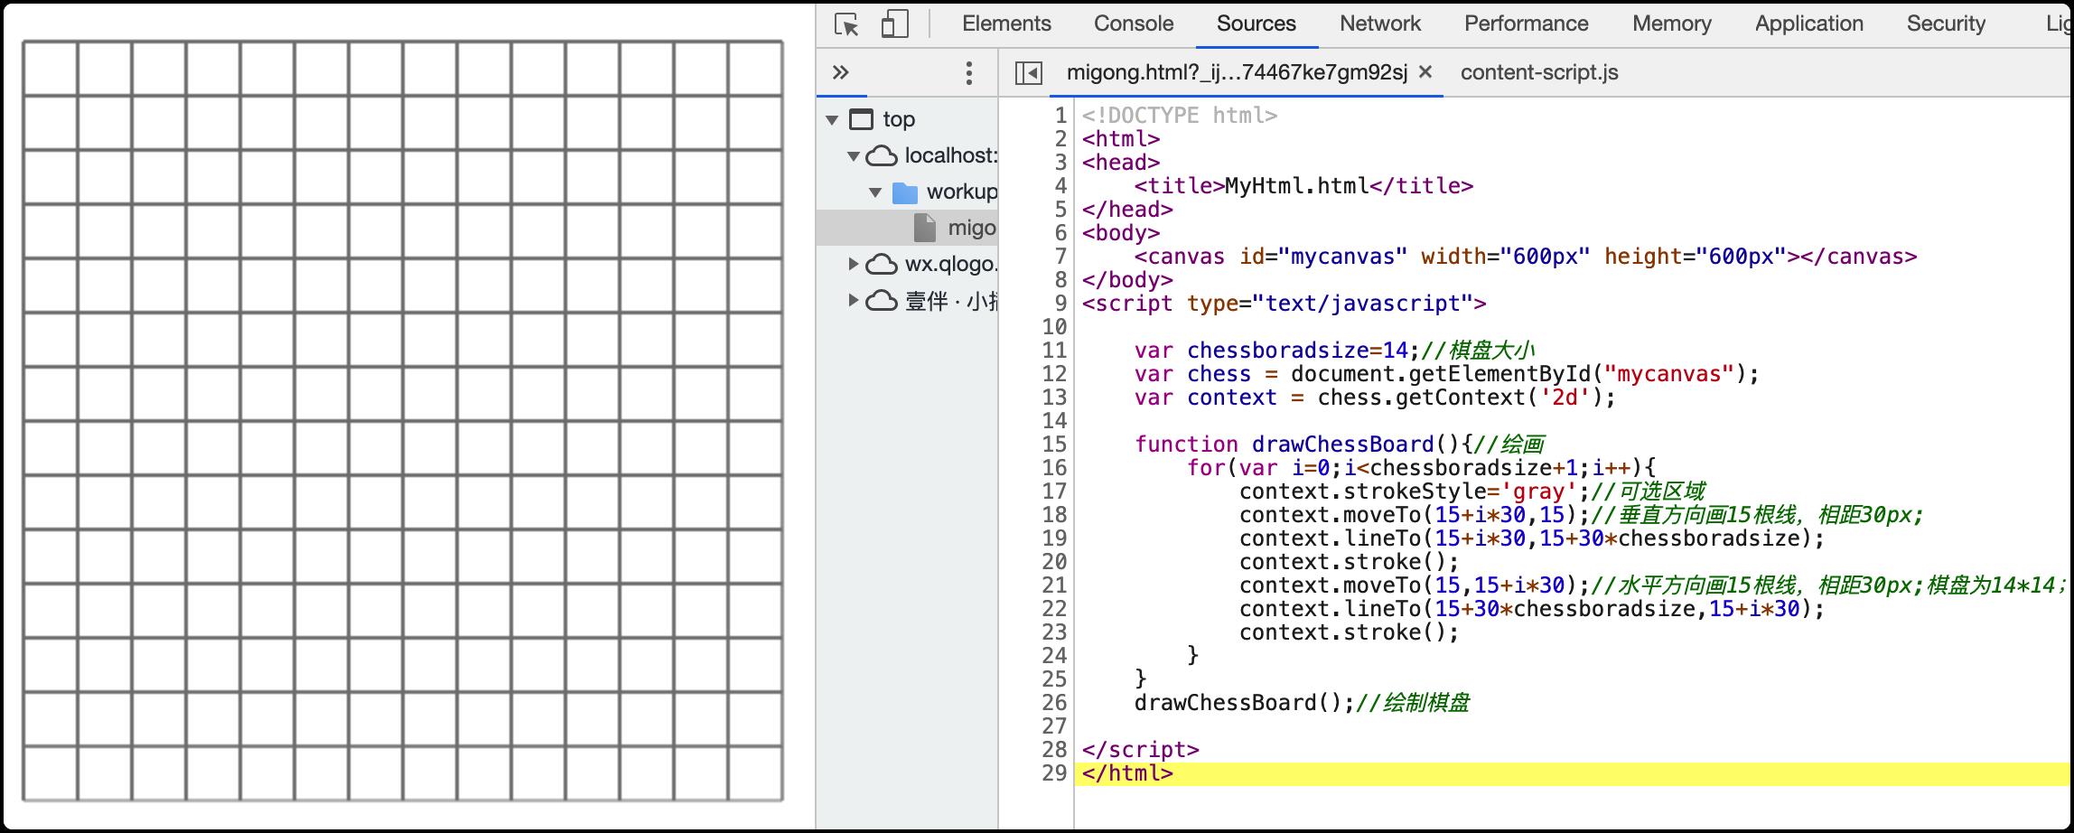Click the 'gray' string on line 17

tap(1538, 491)
